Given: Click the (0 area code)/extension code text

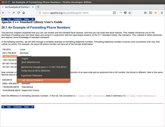Looking at the screenshot, I should (x=141, y=96).
